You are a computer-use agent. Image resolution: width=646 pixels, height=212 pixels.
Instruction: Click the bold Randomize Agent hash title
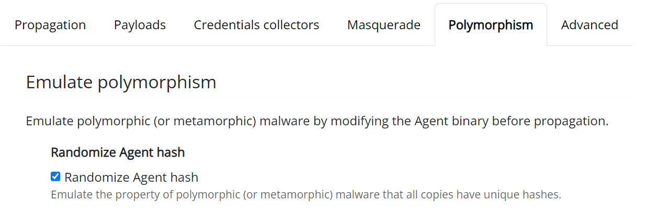(x=118, y=152)
